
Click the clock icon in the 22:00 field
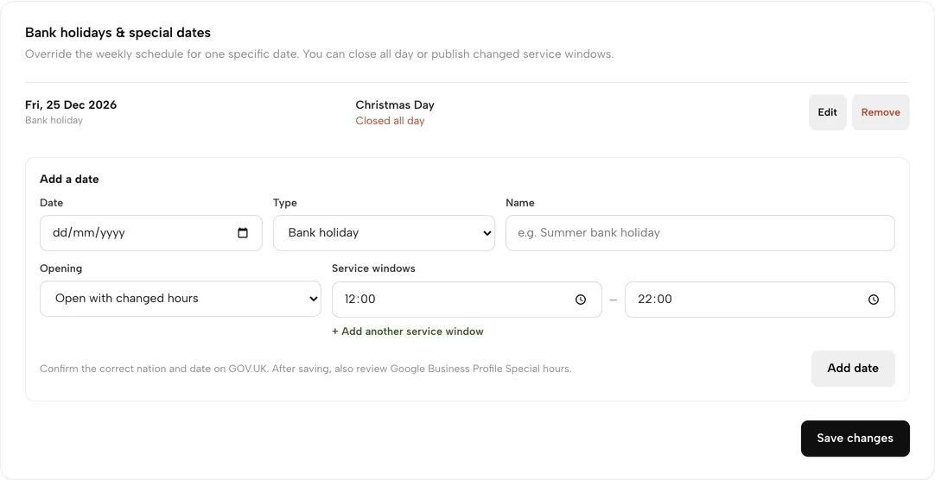[874, 300]
